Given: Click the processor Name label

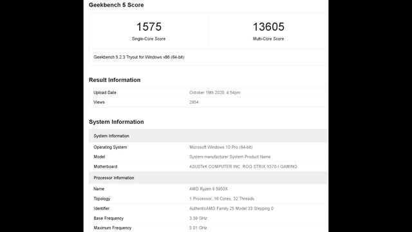Looking at the screenshot, I should pos(98,189).
